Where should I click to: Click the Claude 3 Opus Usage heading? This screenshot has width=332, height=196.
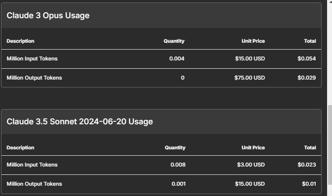pyautogui.click(x=48, y=16)
